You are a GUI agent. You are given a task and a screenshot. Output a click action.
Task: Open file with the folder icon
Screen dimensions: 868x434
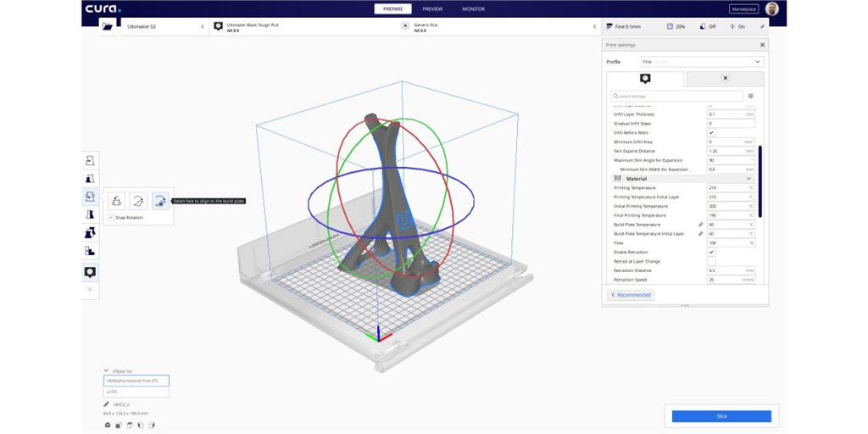pos(107,26)
